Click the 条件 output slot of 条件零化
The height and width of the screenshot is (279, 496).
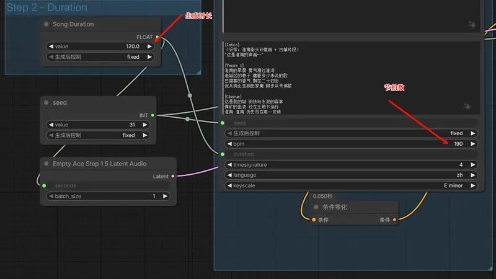(x=394, y=219)
